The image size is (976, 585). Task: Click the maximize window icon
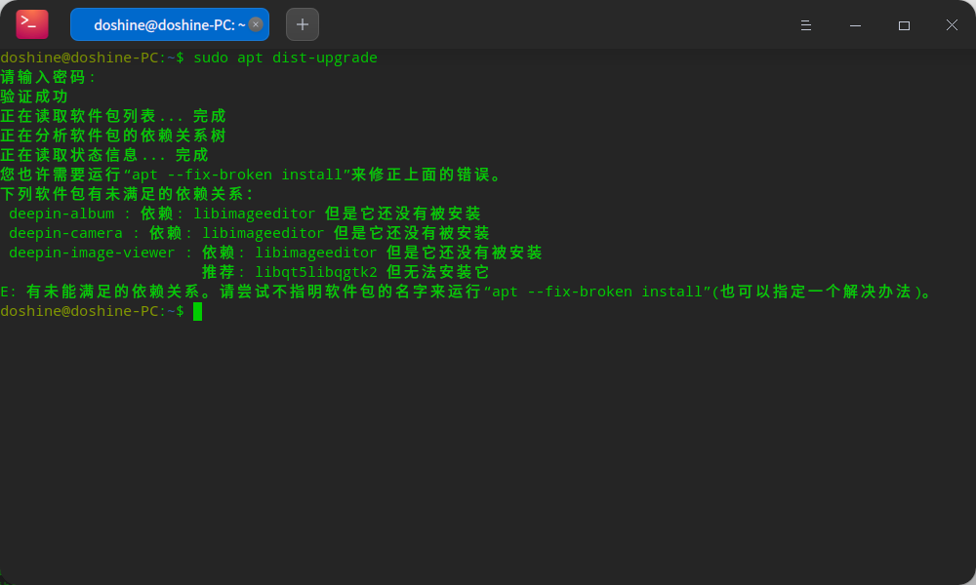click(x=903, y=24)
